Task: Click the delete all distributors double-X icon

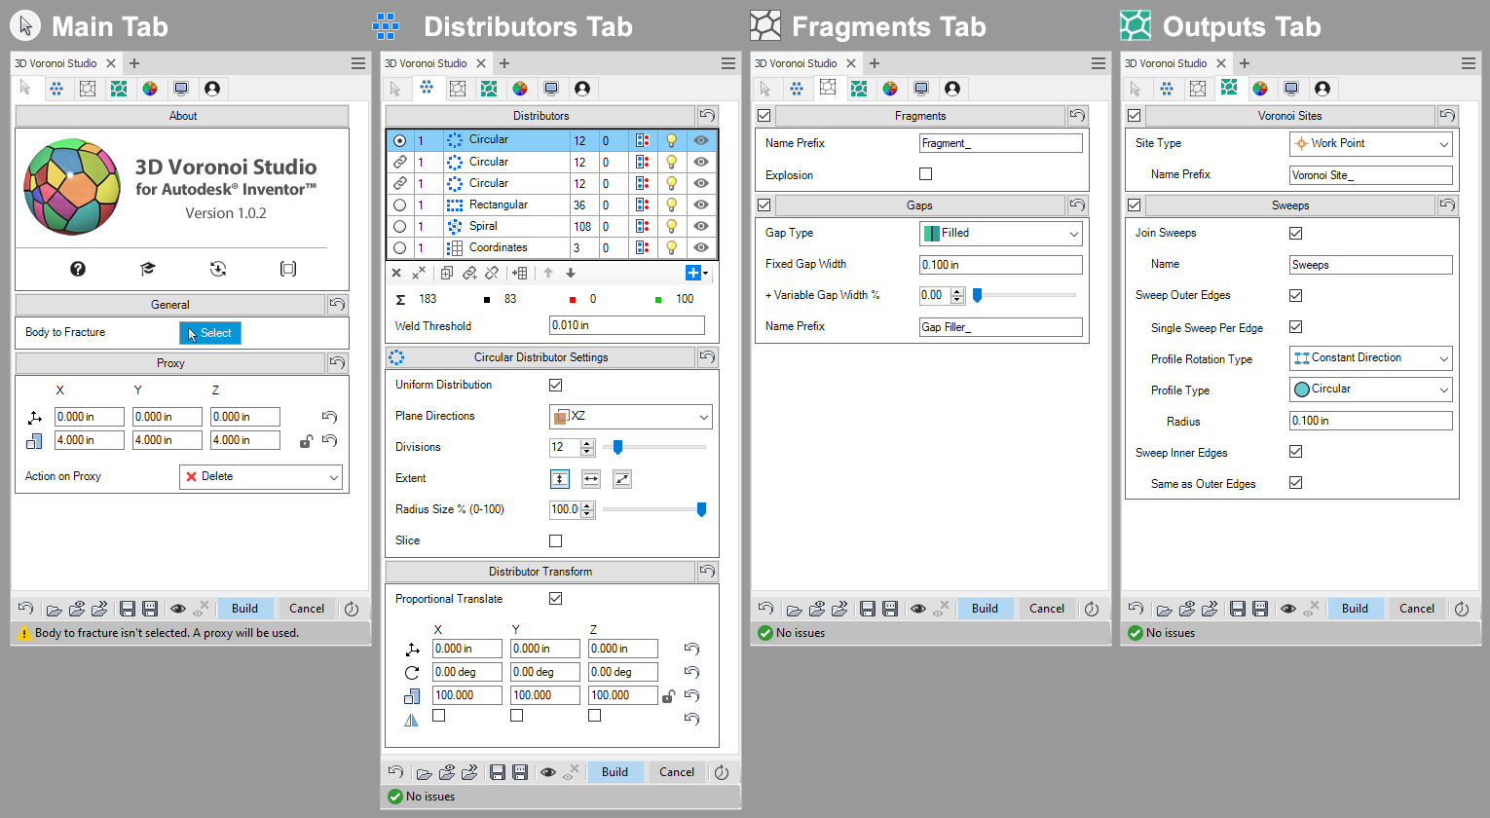Action: 418,273
